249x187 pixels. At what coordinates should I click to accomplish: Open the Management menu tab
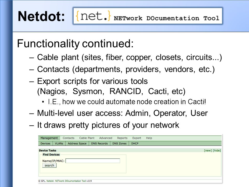click(x=49, y=138)
